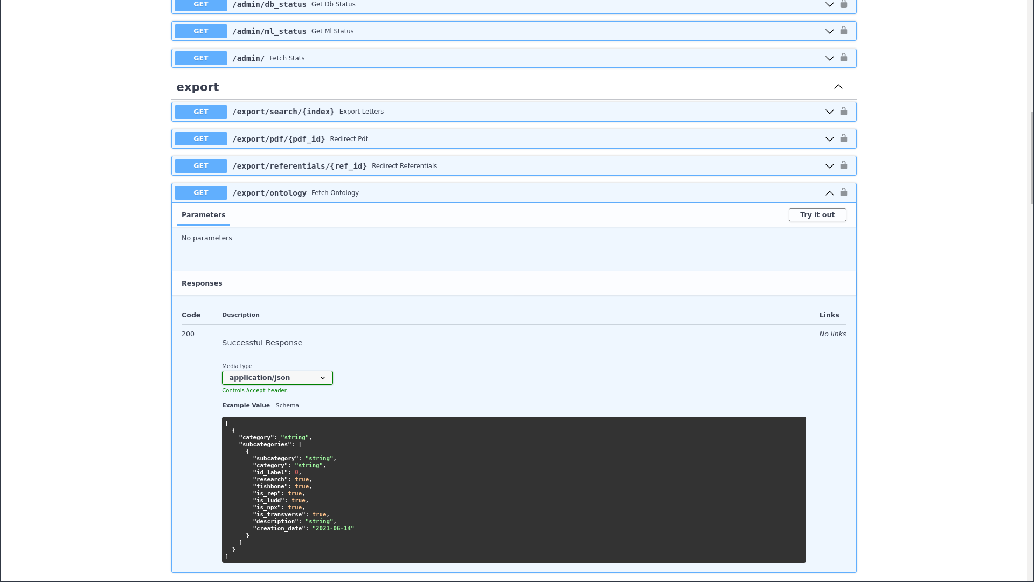1034x582 pixels.
Task: Click the /export/ontology path
Action: coord(269,193)
